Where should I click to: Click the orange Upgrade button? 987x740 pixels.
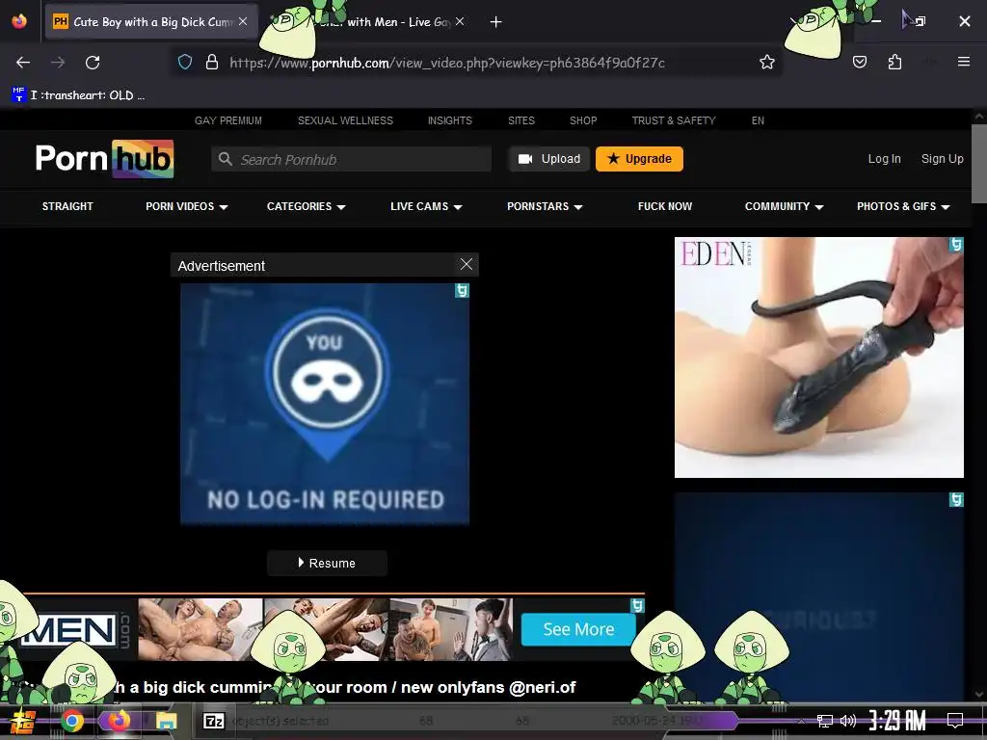[x=639, y=159]
